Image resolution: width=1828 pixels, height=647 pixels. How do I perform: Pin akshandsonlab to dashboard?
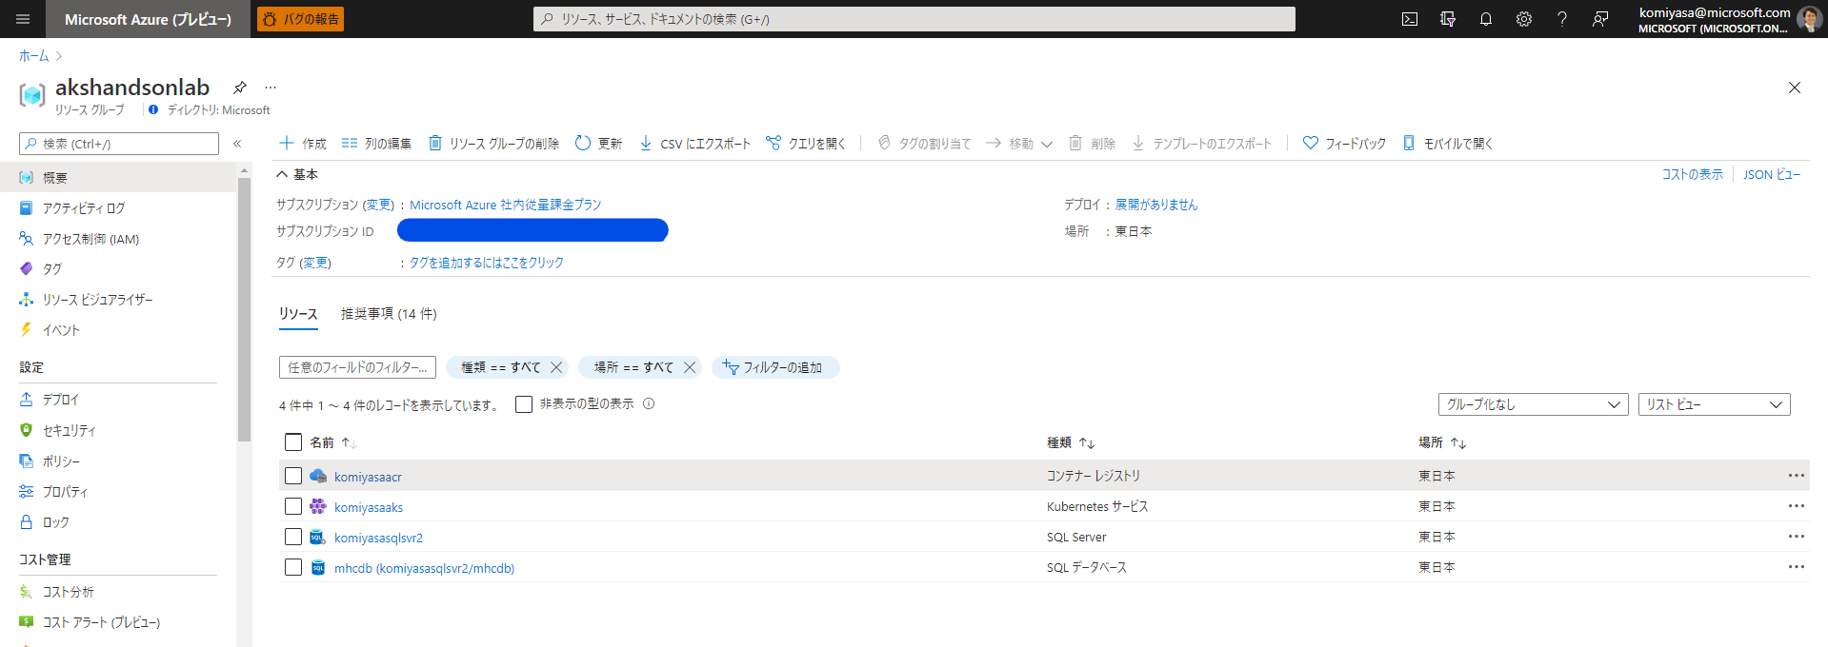[x=240, y=88]
